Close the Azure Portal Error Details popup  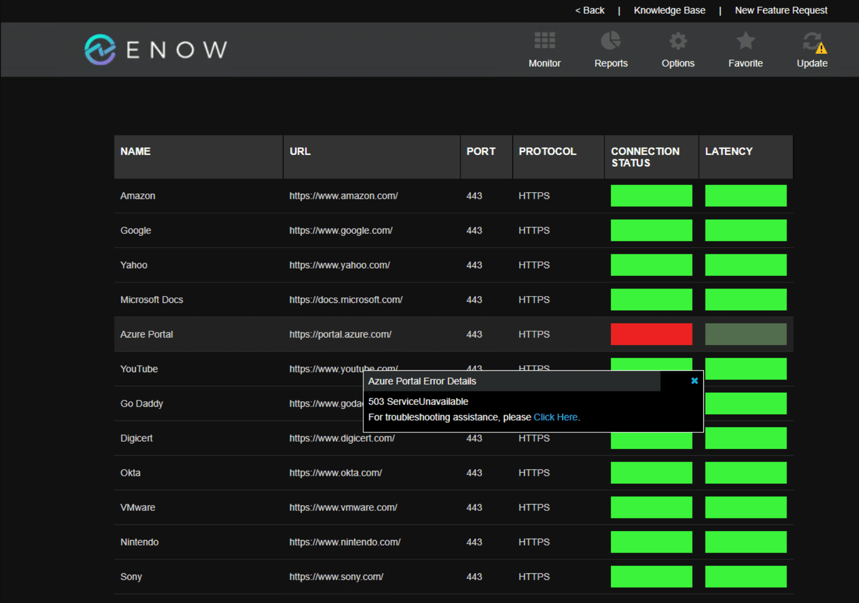[x=694, y=381]
